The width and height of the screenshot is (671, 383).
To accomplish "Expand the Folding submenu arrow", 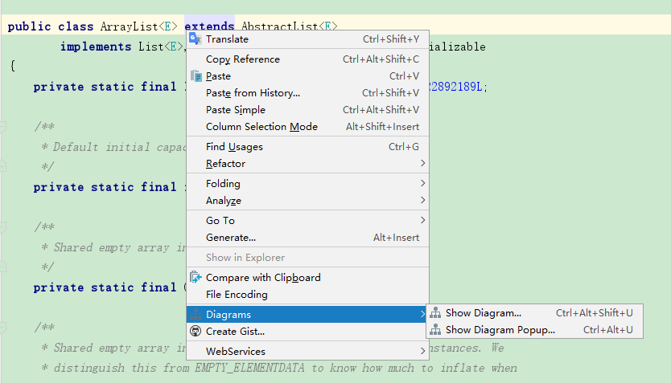I will point(422,183).
